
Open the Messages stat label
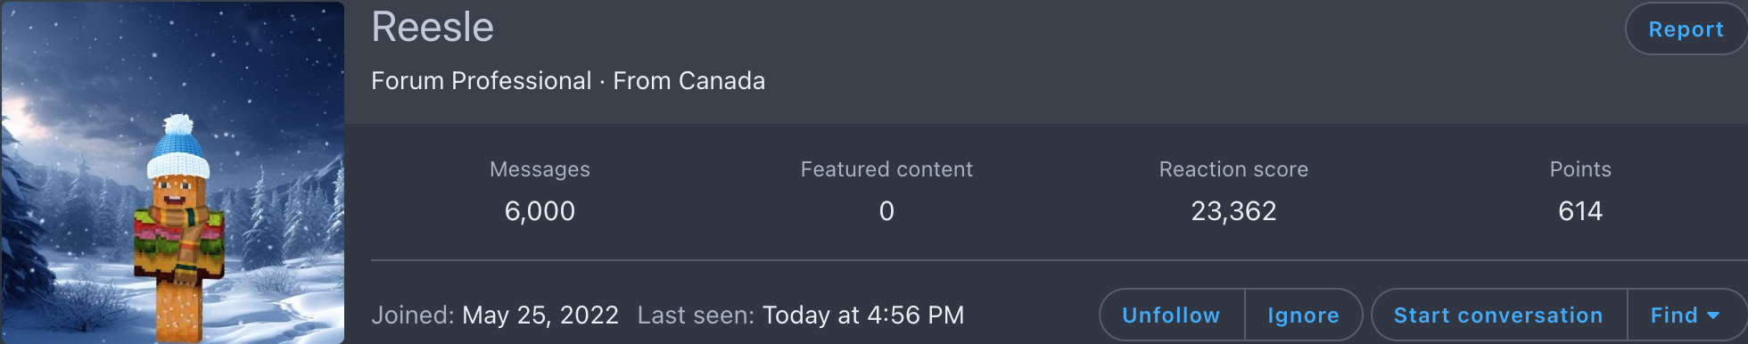tap(540, 169)
